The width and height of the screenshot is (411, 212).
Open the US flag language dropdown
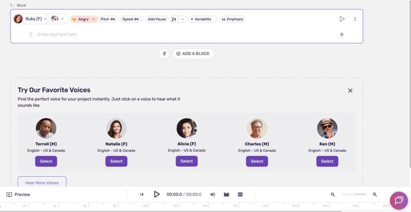pyautogui.click(x=58, y=19)
